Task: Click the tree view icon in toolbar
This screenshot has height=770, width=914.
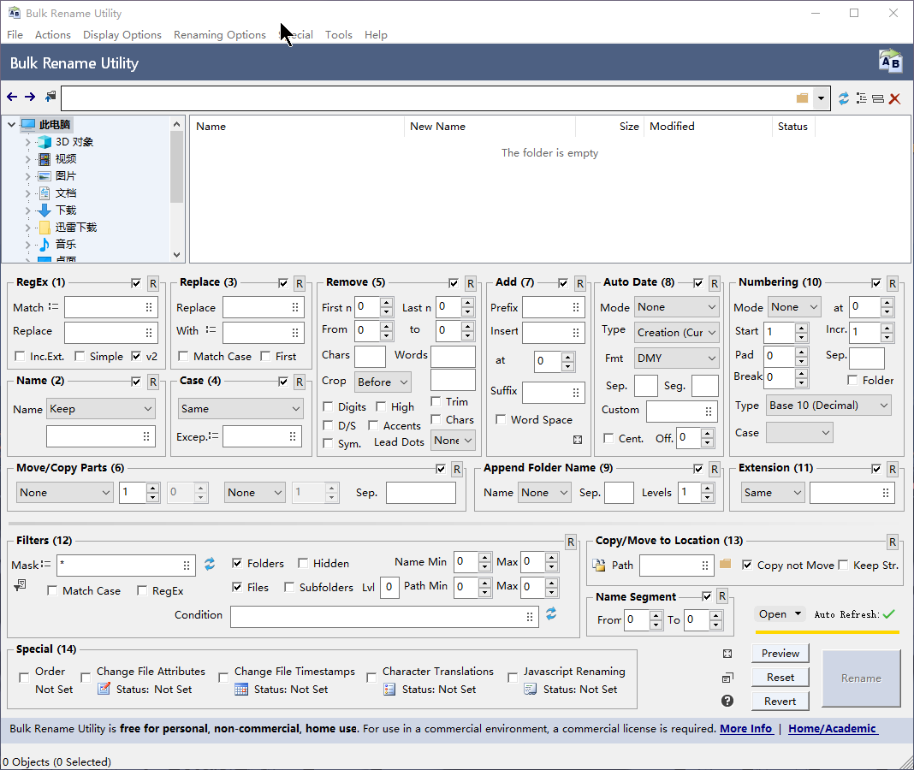Action: tap(862, 98)
